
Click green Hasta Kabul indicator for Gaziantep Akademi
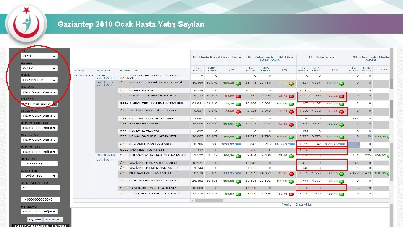click(238, 104)
